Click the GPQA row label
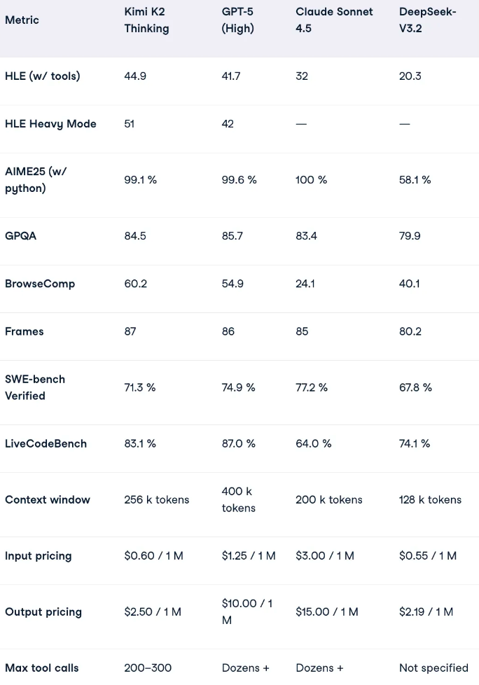This screenshot has height=685, width=479. click(x=21, y=236)
